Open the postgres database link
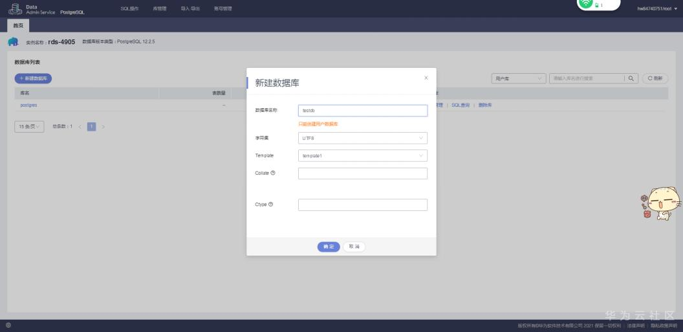 click(x=28, y=105)
